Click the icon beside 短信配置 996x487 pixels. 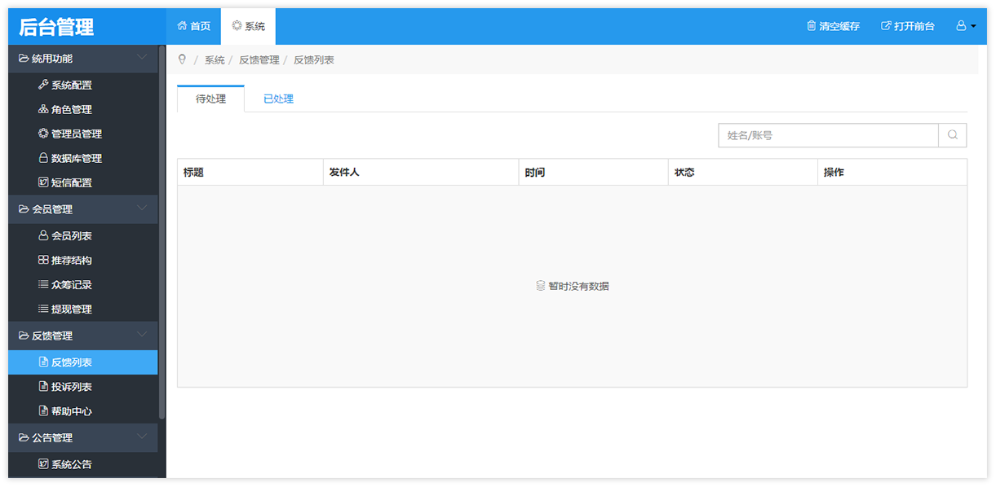43,182
